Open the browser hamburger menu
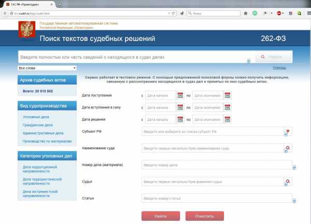This screenshot has height=224, width=311. click(309, 13)
